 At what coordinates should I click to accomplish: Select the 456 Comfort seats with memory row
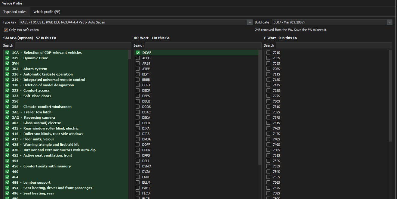pyautogui.click(x=66, y=166)
